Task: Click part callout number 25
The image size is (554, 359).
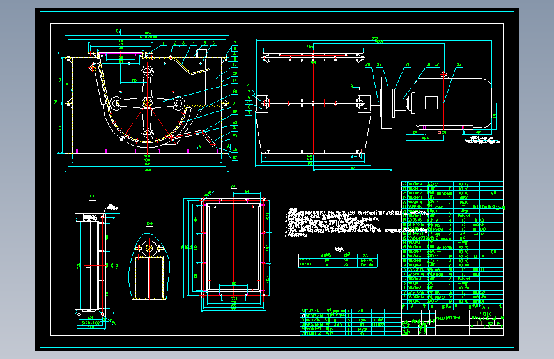Action: [235, 135]
